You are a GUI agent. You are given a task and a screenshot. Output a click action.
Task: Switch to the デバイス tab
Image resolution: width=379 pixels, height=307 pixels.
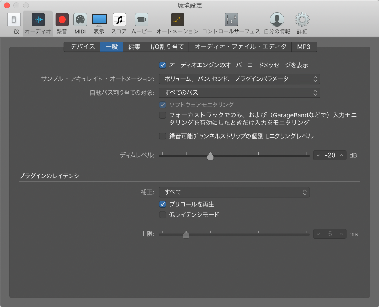pyautogui.click(x=82, y=47)
